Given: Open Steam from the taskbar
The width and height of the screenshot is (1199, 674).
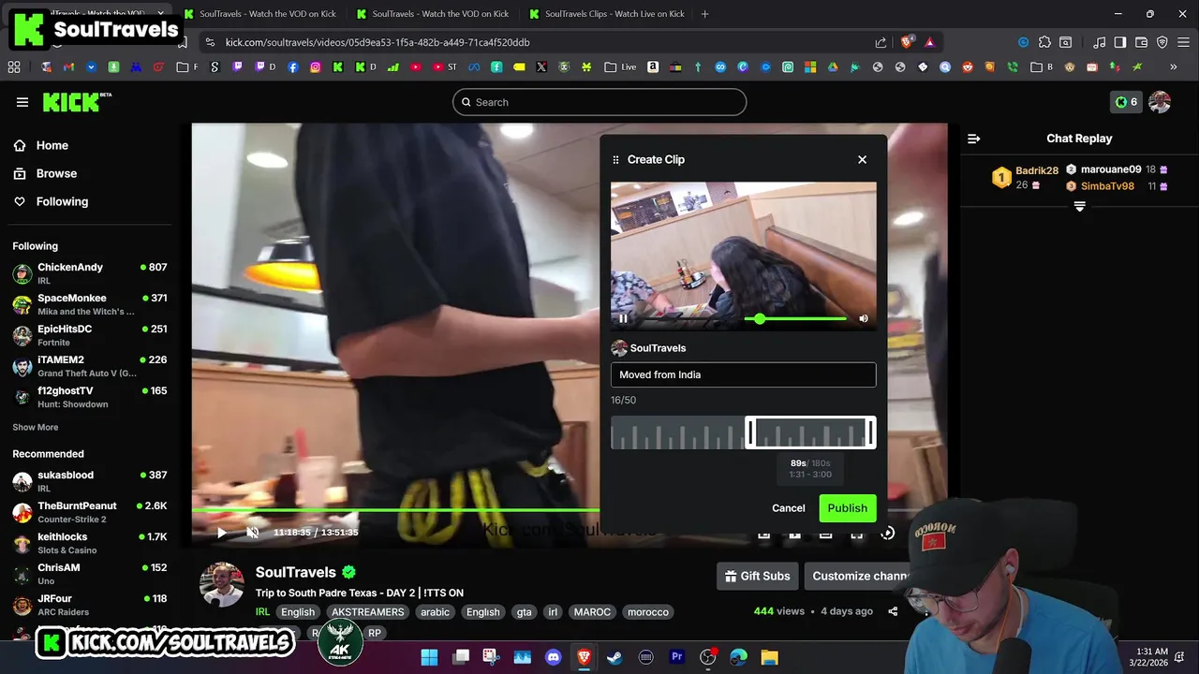Looking at the screenshot, I should pos(614,657).
